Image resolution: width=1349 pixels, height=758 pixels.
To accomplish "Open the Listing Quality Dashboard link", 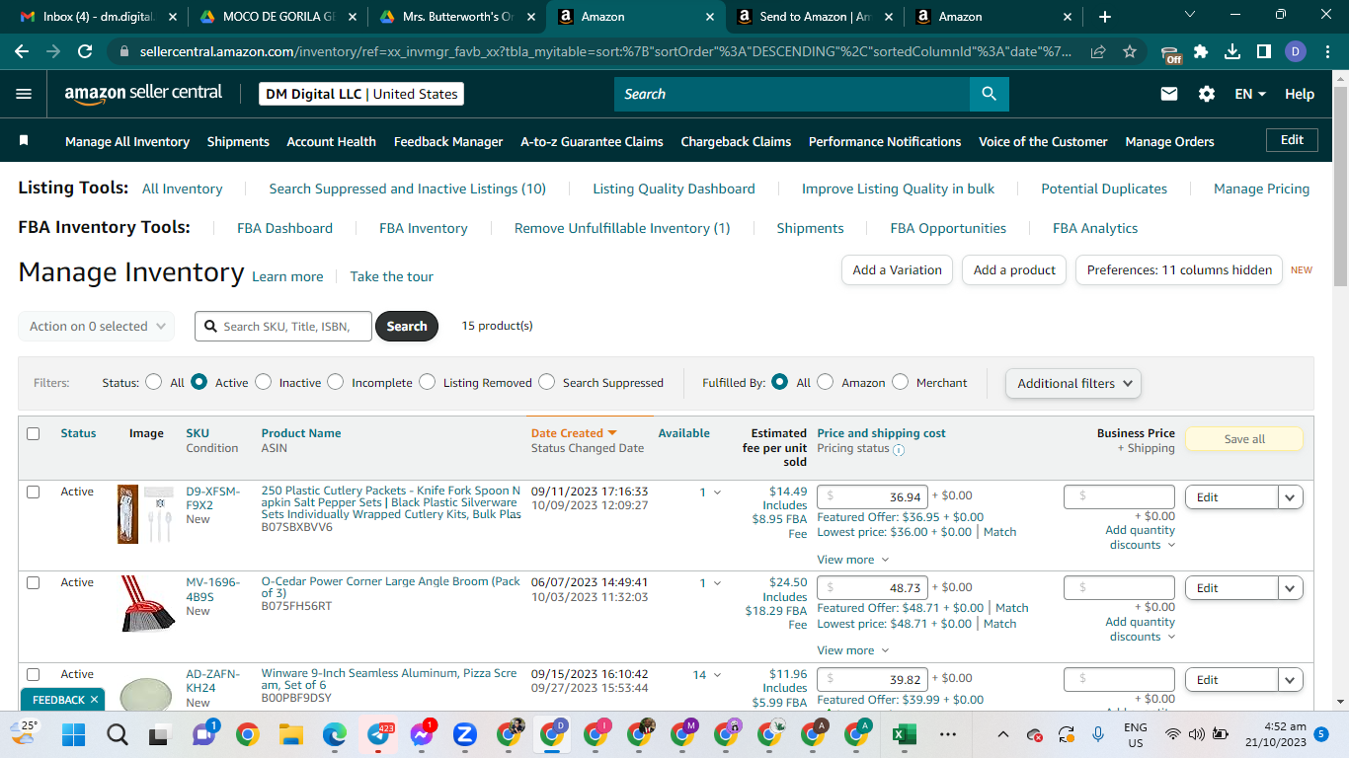I will (x=674, y=189).
